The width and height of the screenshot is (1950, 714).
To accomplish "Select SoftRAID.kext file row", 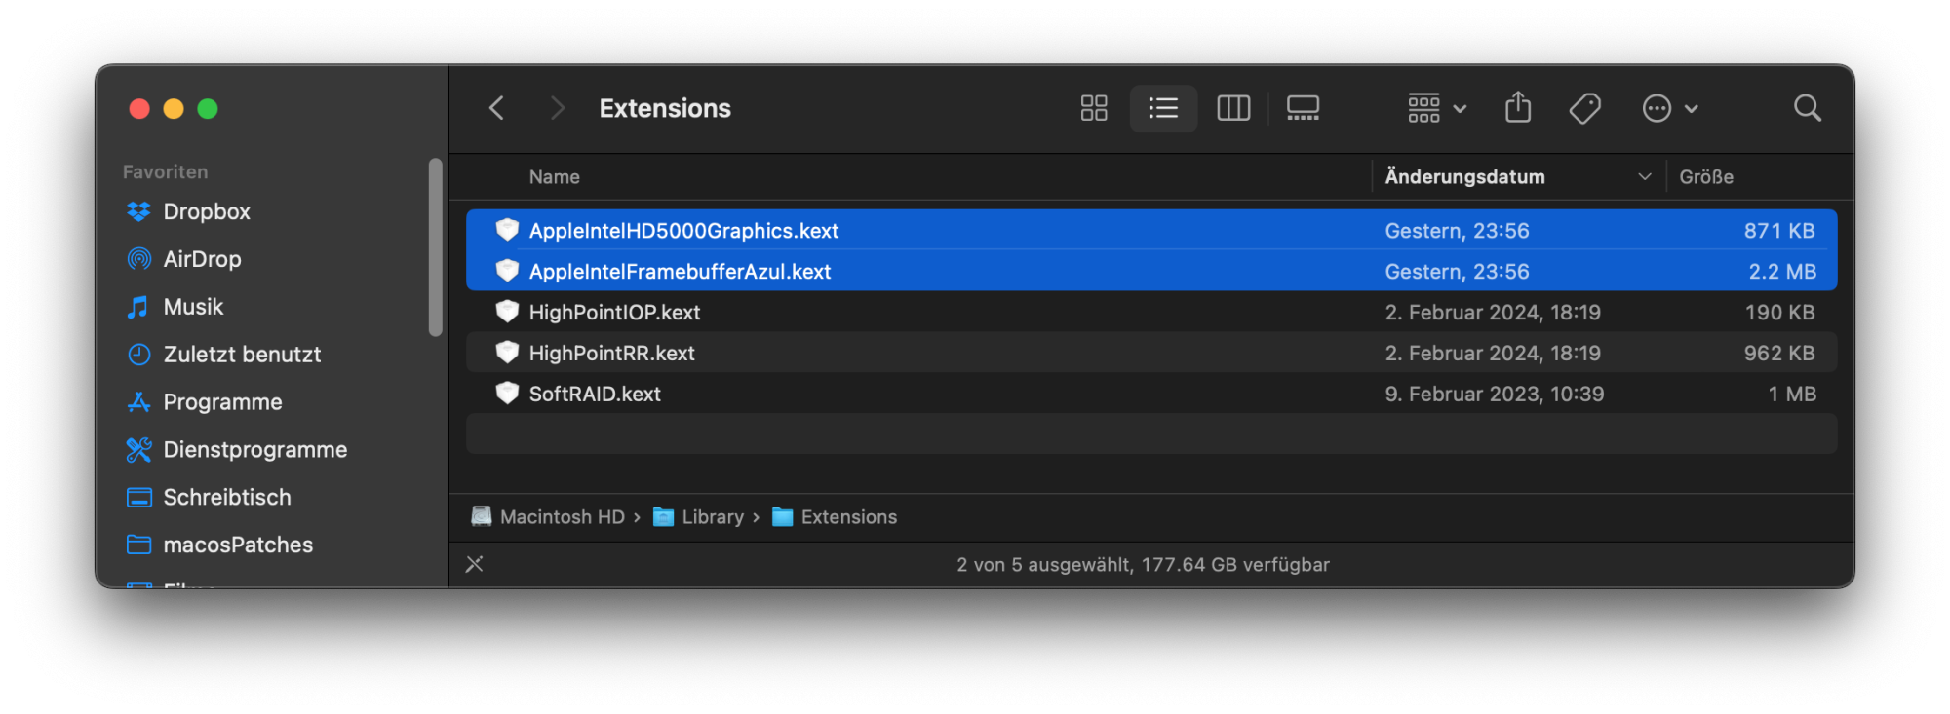I will (1151, 395).
